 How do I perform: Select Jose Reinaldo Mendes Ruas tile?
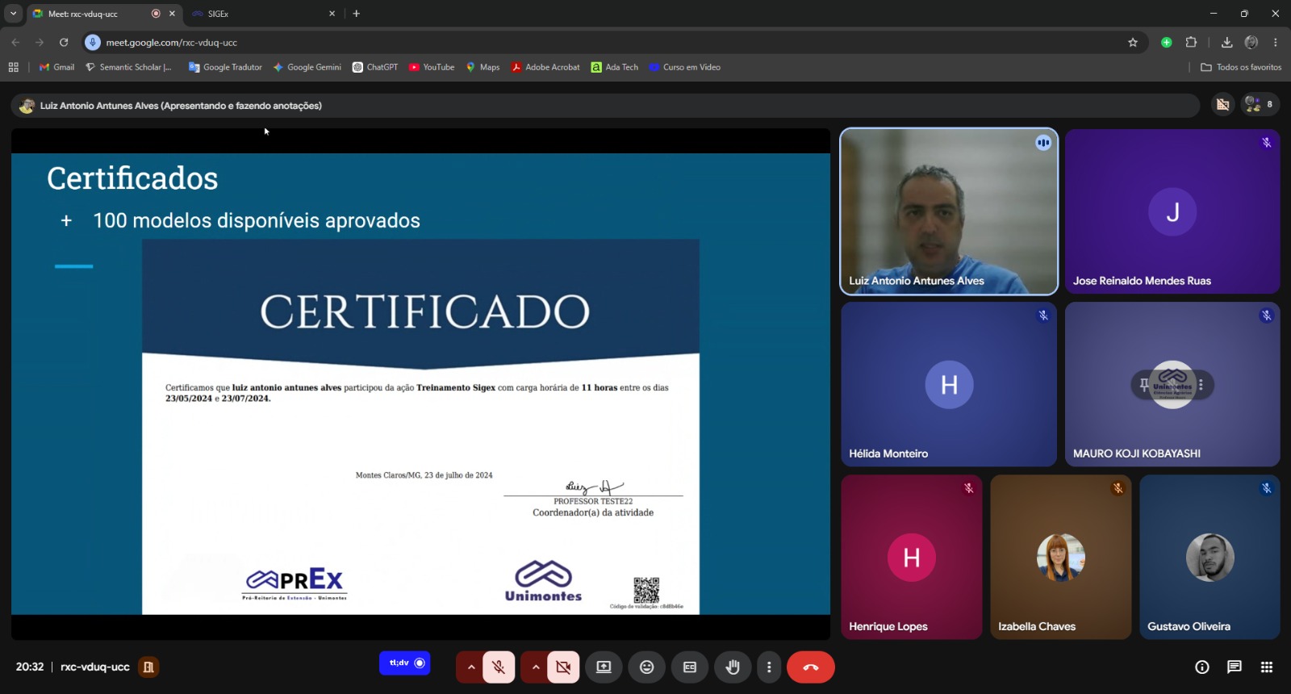(x=1172, y=211)
